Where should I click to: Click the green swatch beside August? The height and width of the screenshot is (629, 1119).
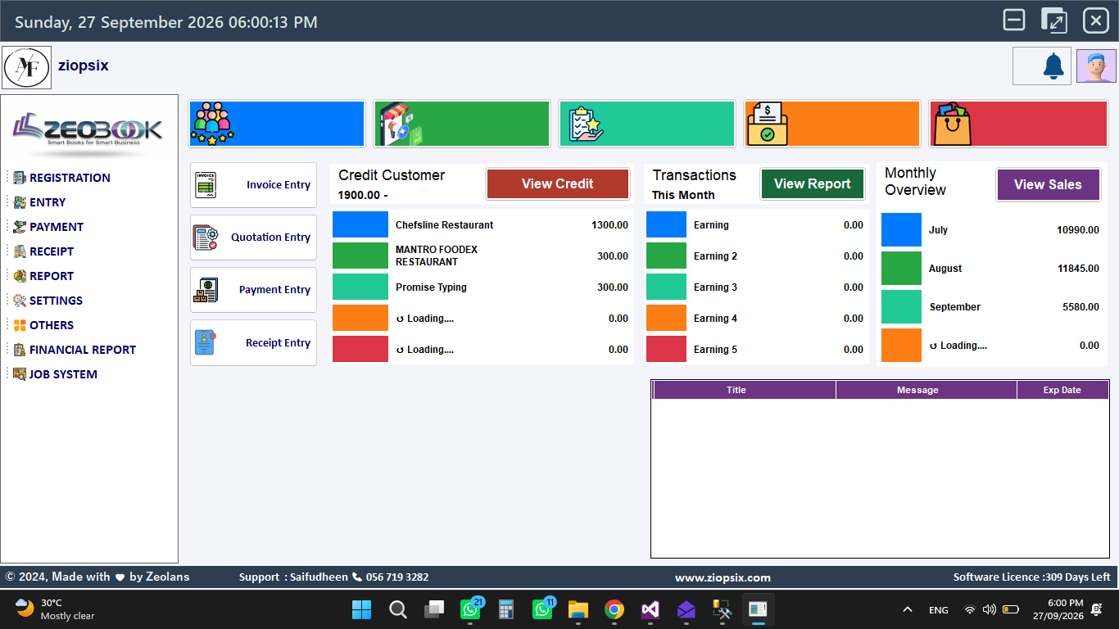(901, 268)
